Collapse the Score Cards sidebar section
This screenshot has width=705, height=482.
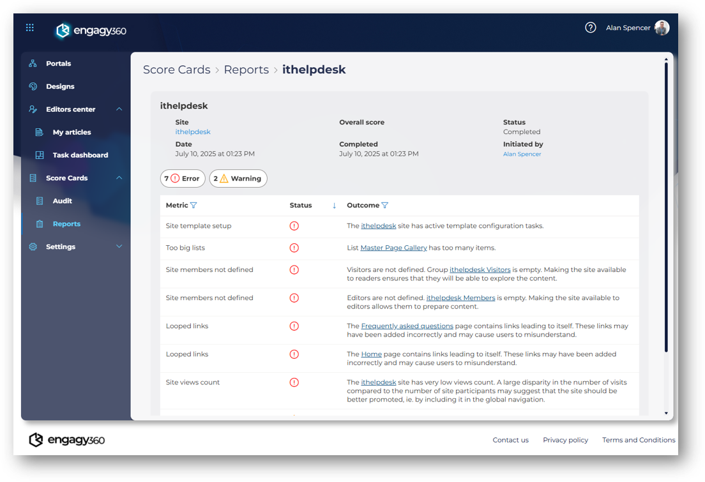click(119, 178)
